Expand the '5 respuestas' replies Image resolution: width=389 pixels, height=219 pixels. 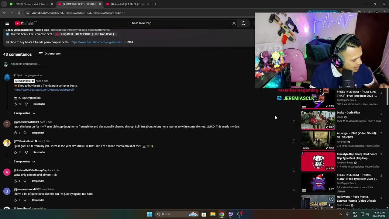(x=25, y=162)
